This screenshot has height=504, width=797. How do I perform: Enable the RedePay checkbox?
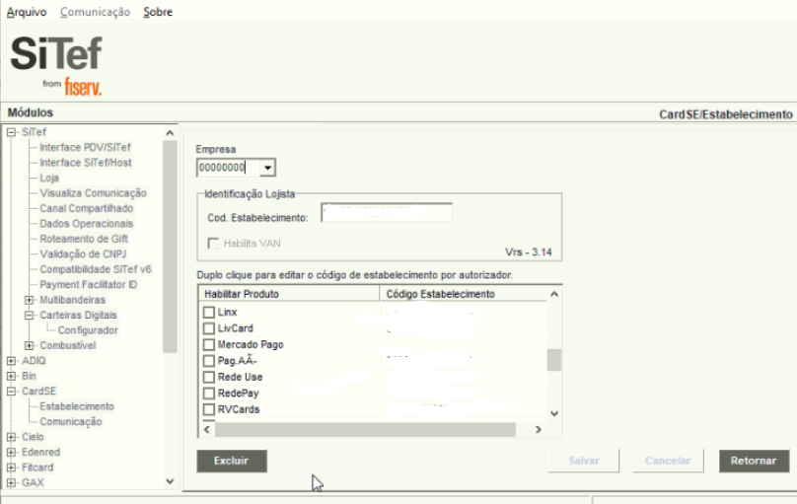[208, 394]
